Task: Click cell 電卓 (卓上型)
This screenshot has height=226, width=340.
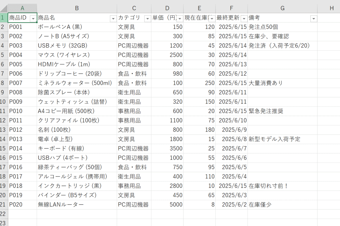Action: [77, 139]
